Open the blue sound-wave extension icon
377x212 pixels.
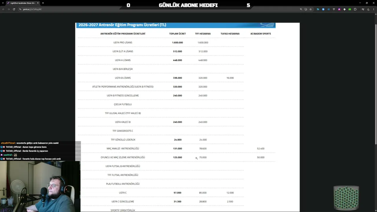[328, 9]
